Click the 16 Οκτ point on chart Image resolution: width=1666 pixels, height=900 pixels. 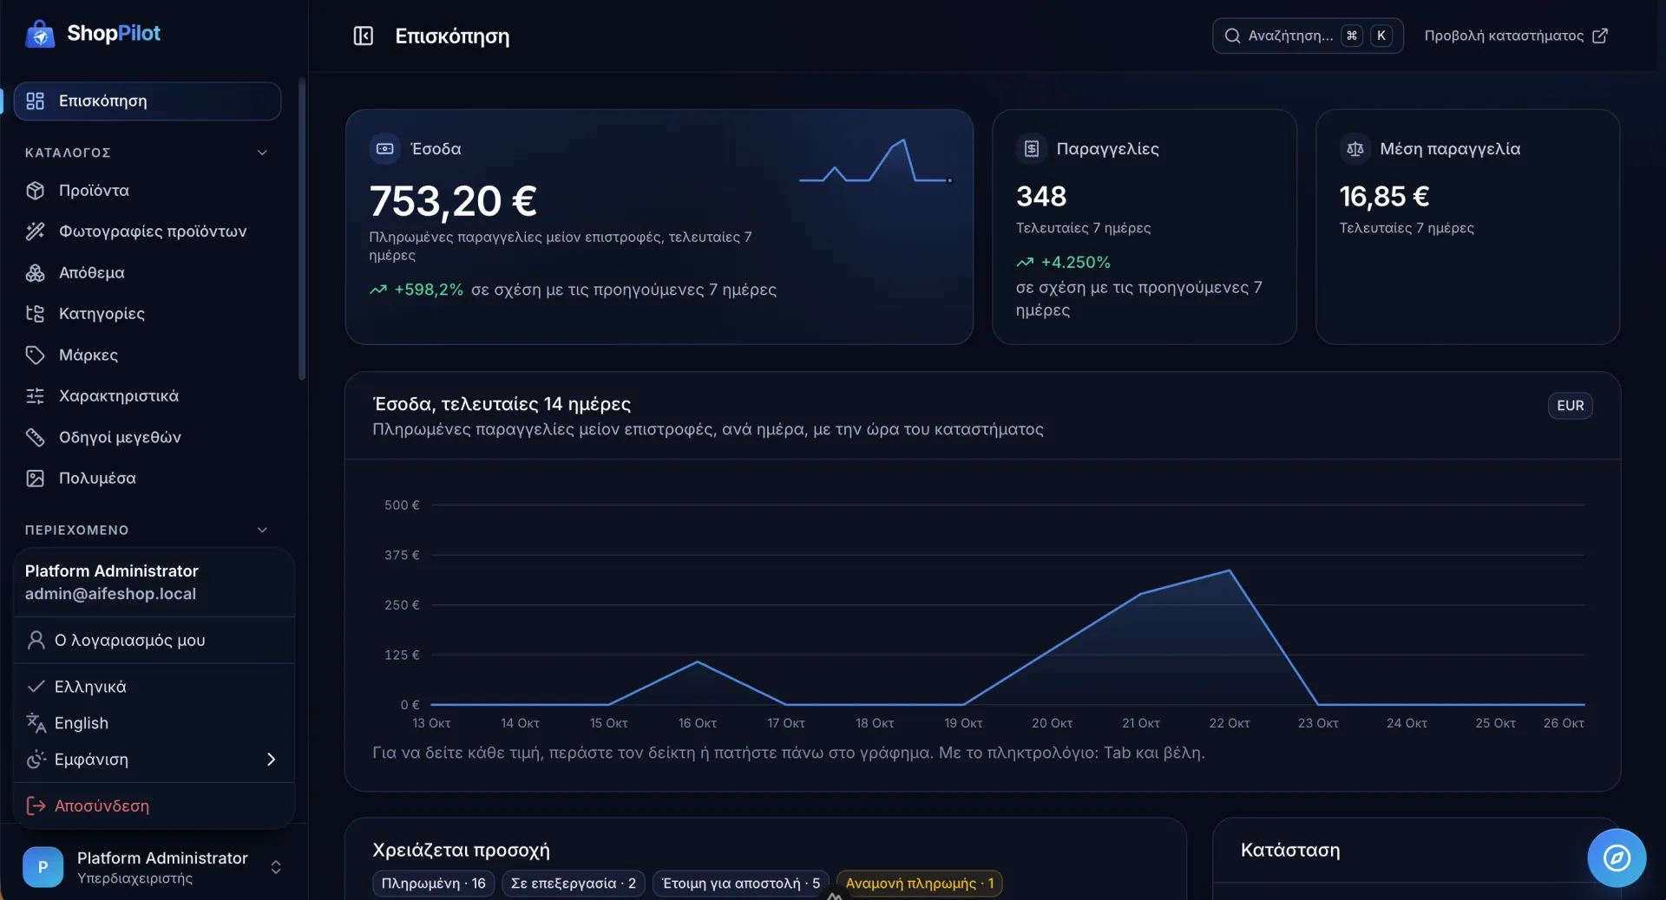tap(698, 662)
